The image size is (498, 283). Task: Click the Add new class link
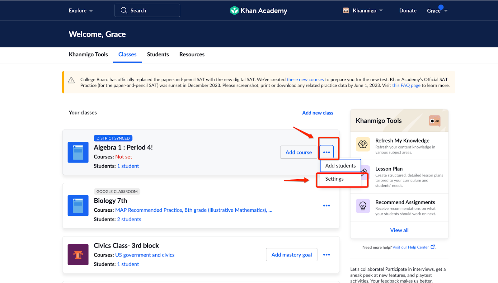[x=318, y=113]
